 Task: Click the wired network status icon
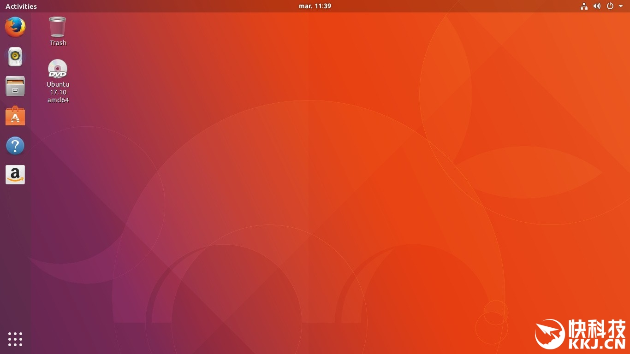584,6
